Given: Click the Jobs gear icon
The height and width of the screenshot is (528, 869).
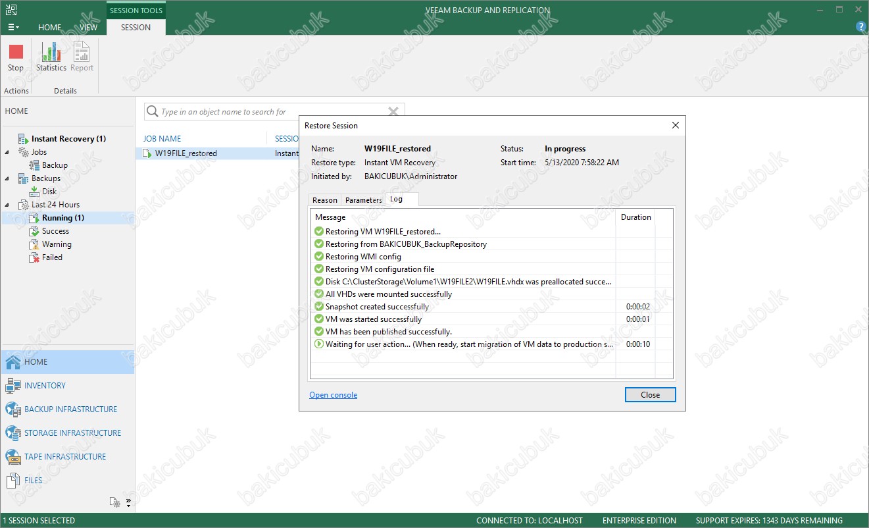Looking at the screenshot, I should 24,152.
